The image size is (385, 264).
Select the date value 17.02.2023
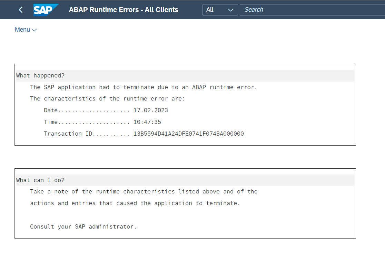pyautogui.click(x=151, y=110)
